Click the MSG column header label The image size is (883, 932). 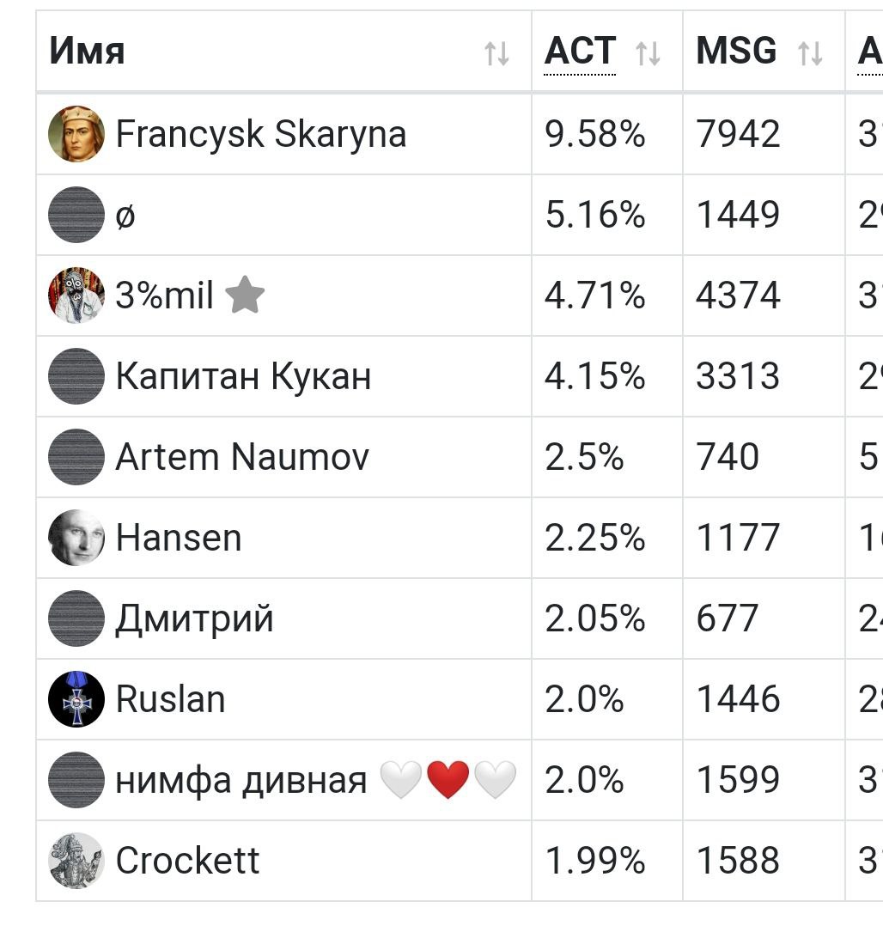coord(736,52)
